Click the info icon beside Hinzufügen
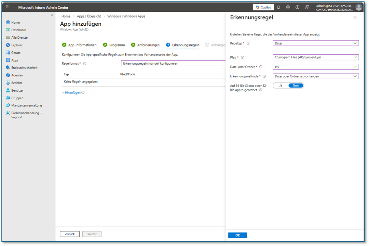 pos(83,93)
